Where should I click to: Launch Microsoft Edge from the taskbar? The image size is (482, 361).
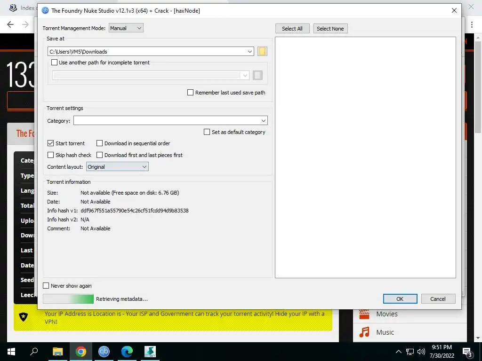[127, 352]
